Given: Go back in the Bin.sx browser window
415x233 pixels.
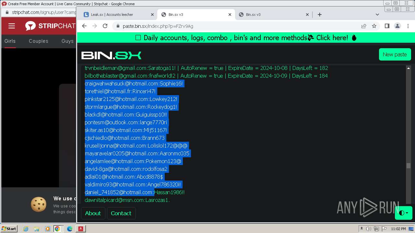Looking at the screenshot, I should tap(84, 26).
